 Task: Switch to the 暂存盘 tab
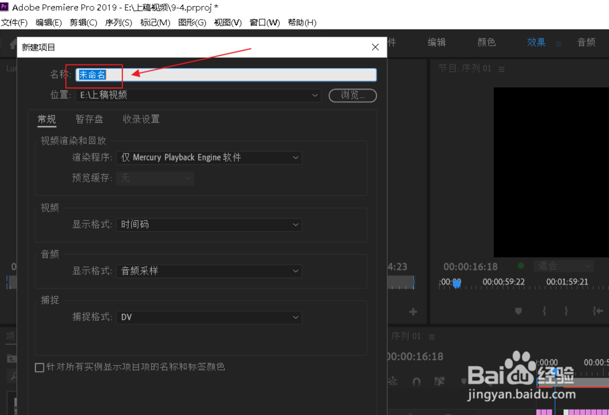(90, 119)
